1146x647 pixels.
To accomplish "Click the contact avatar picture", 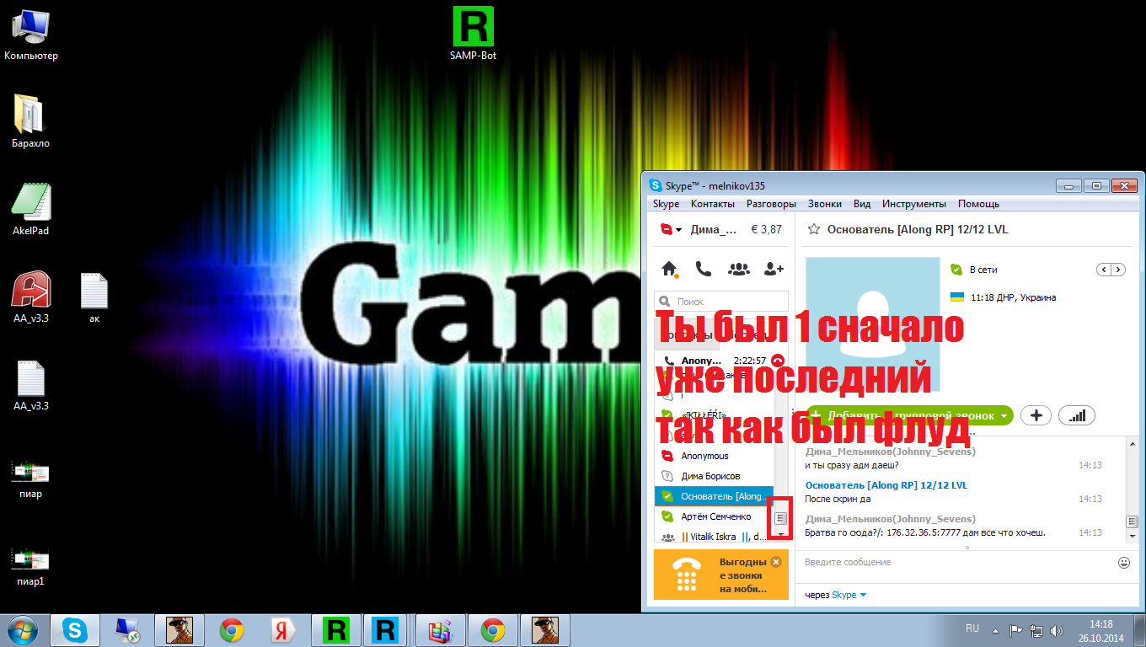I will click(873, 324).
